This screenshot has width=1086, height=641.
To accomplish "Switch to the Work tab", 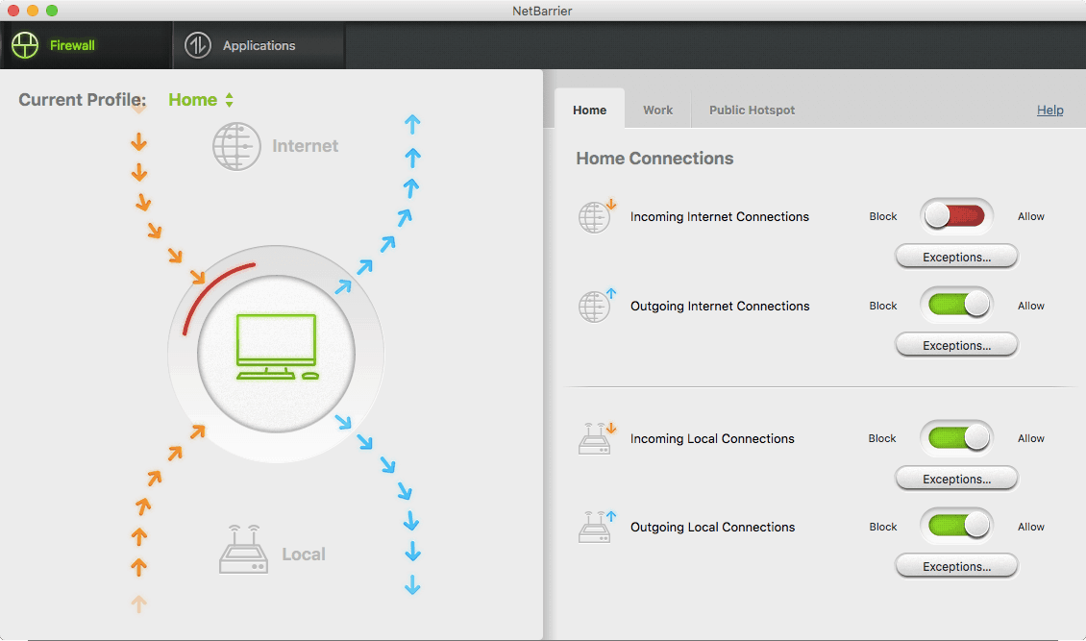I will [x=657, y=110].
